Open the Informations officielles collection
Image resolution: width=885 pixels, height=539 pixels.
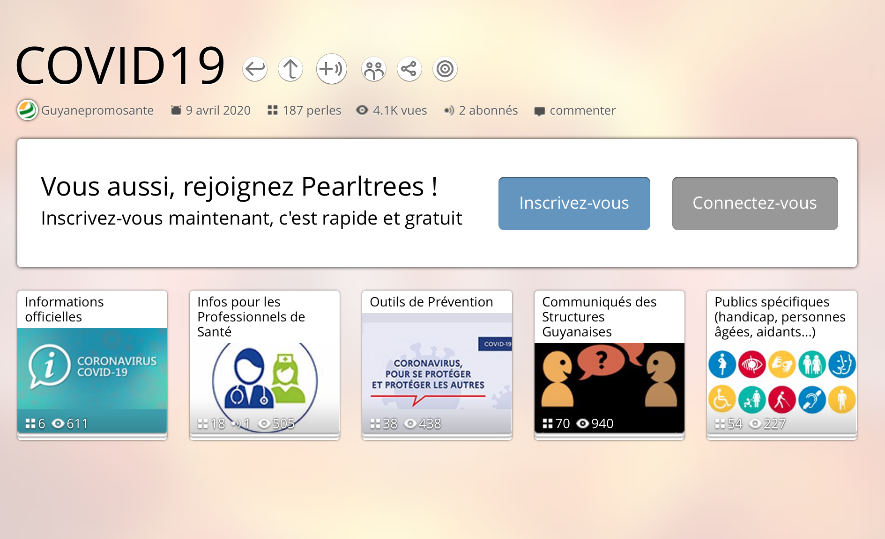(x=92, y=364)
